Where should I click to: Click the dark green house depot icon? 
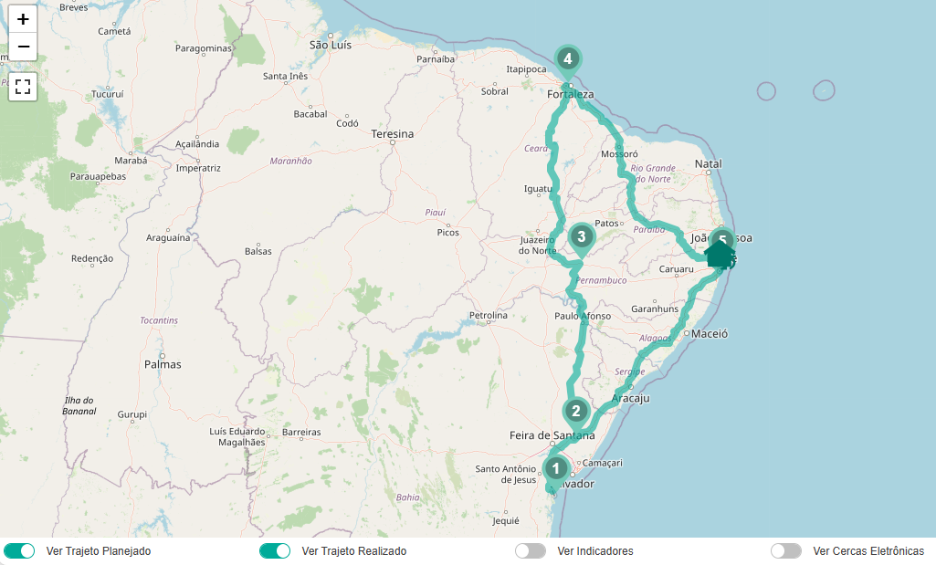coord(720,255)
